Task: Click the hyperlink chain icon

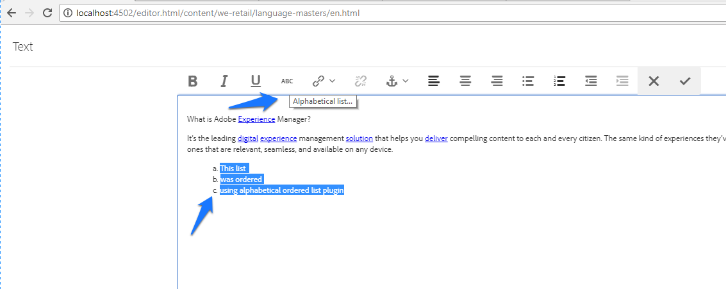Action: coord(318,81)
